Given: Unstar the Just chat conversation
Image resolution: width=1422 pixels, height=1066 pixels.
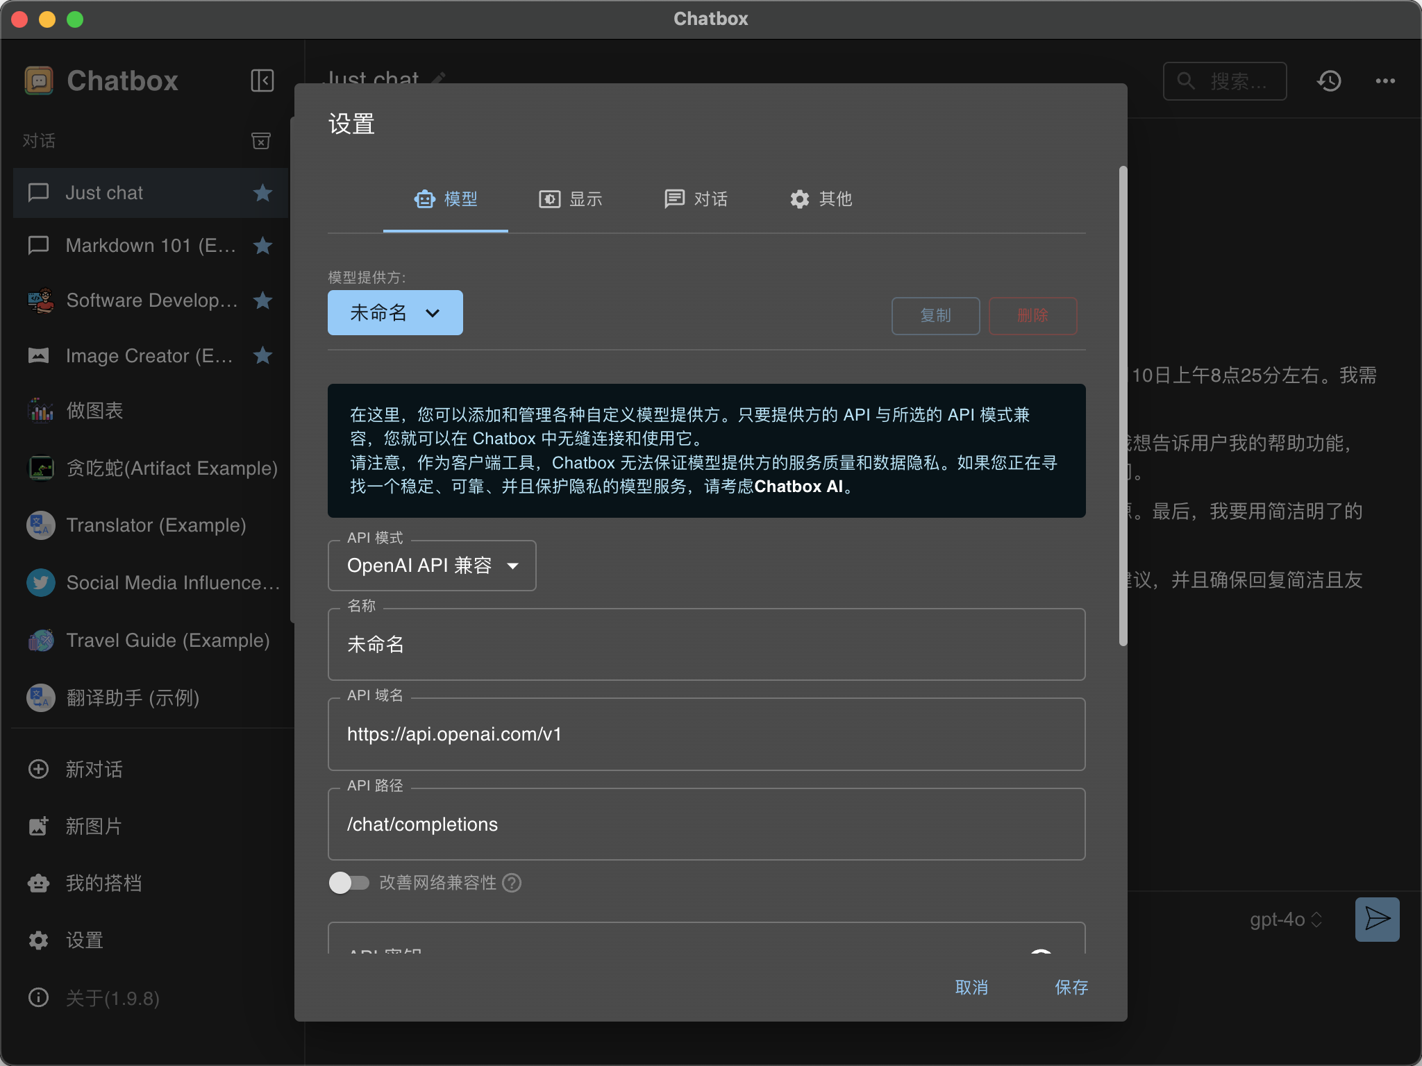Looking at the screenshot, I should pos(262,193).
